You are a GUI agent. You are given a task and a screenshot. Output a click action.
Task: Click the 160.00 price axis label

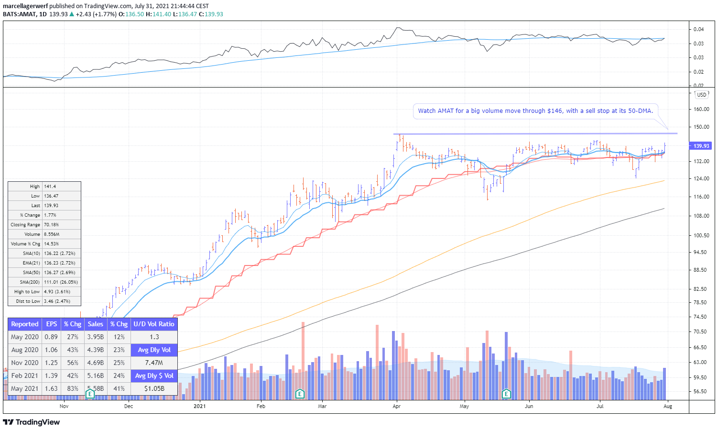(x=701, y=109)
